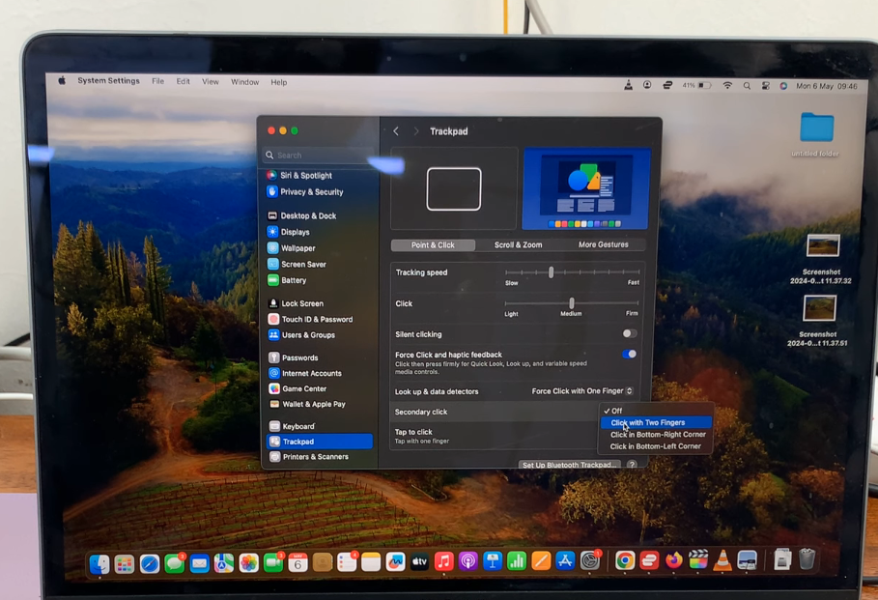The height and width of the screenshot is (600, 878).
Task: Select Trackpad in the sidebar
Action: pos(320,442)
